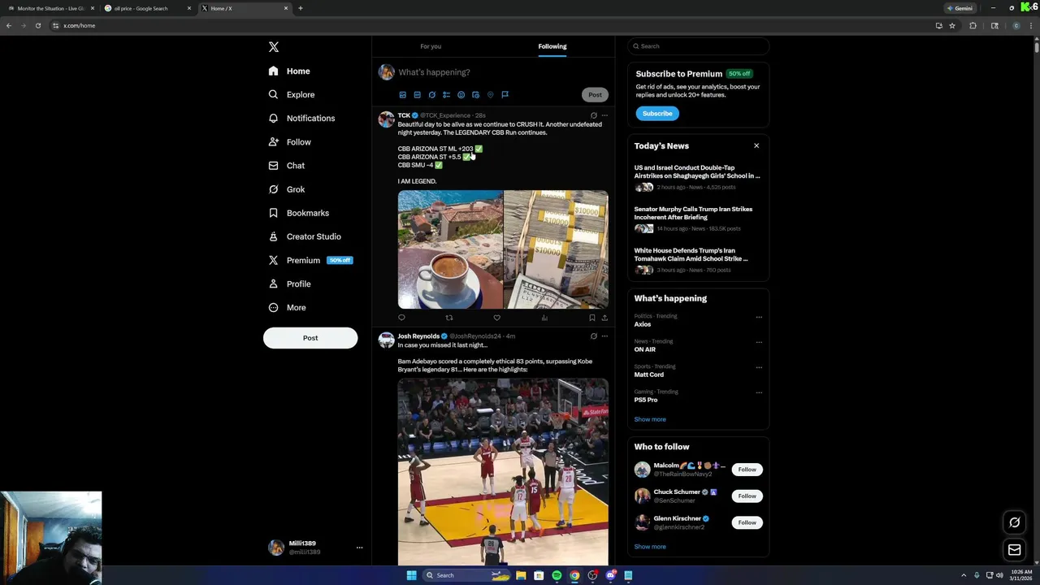The width and height of the screenshot is (1040, 585).
Task: Open the coffee cup photo in TCK's post
Action: tap(450, 249)
